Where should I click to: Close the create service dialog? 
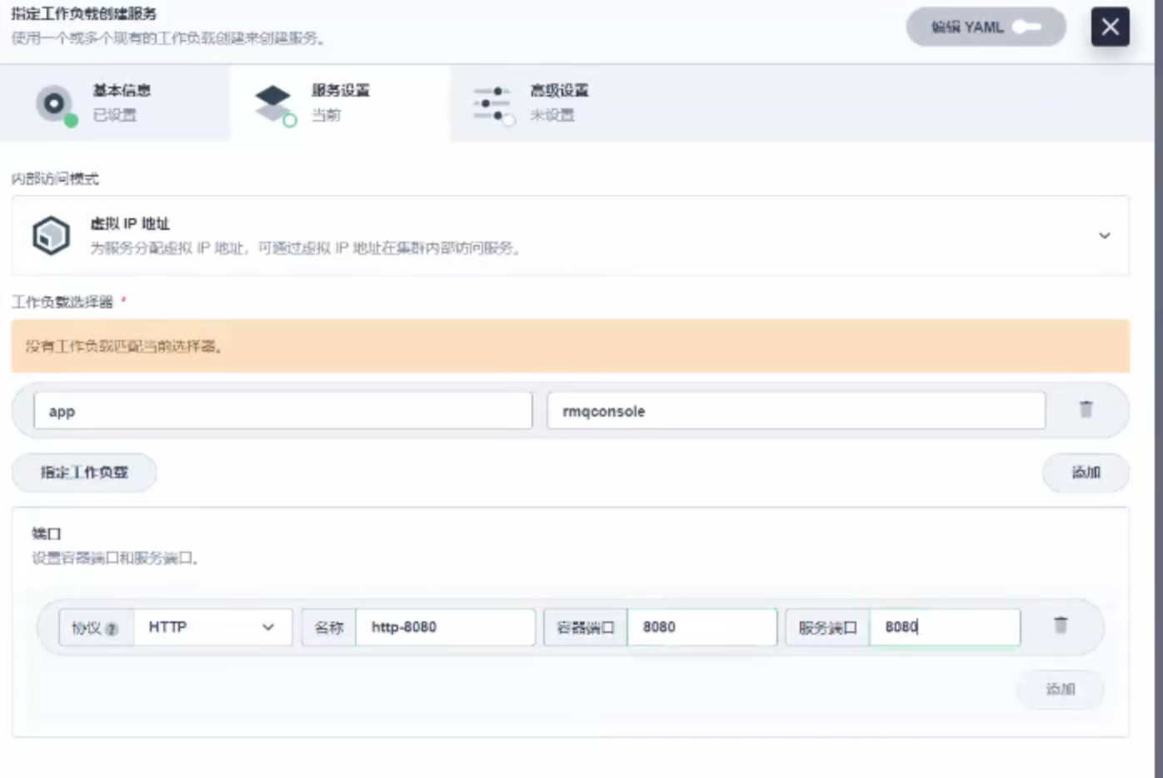tap(1110, 27)
